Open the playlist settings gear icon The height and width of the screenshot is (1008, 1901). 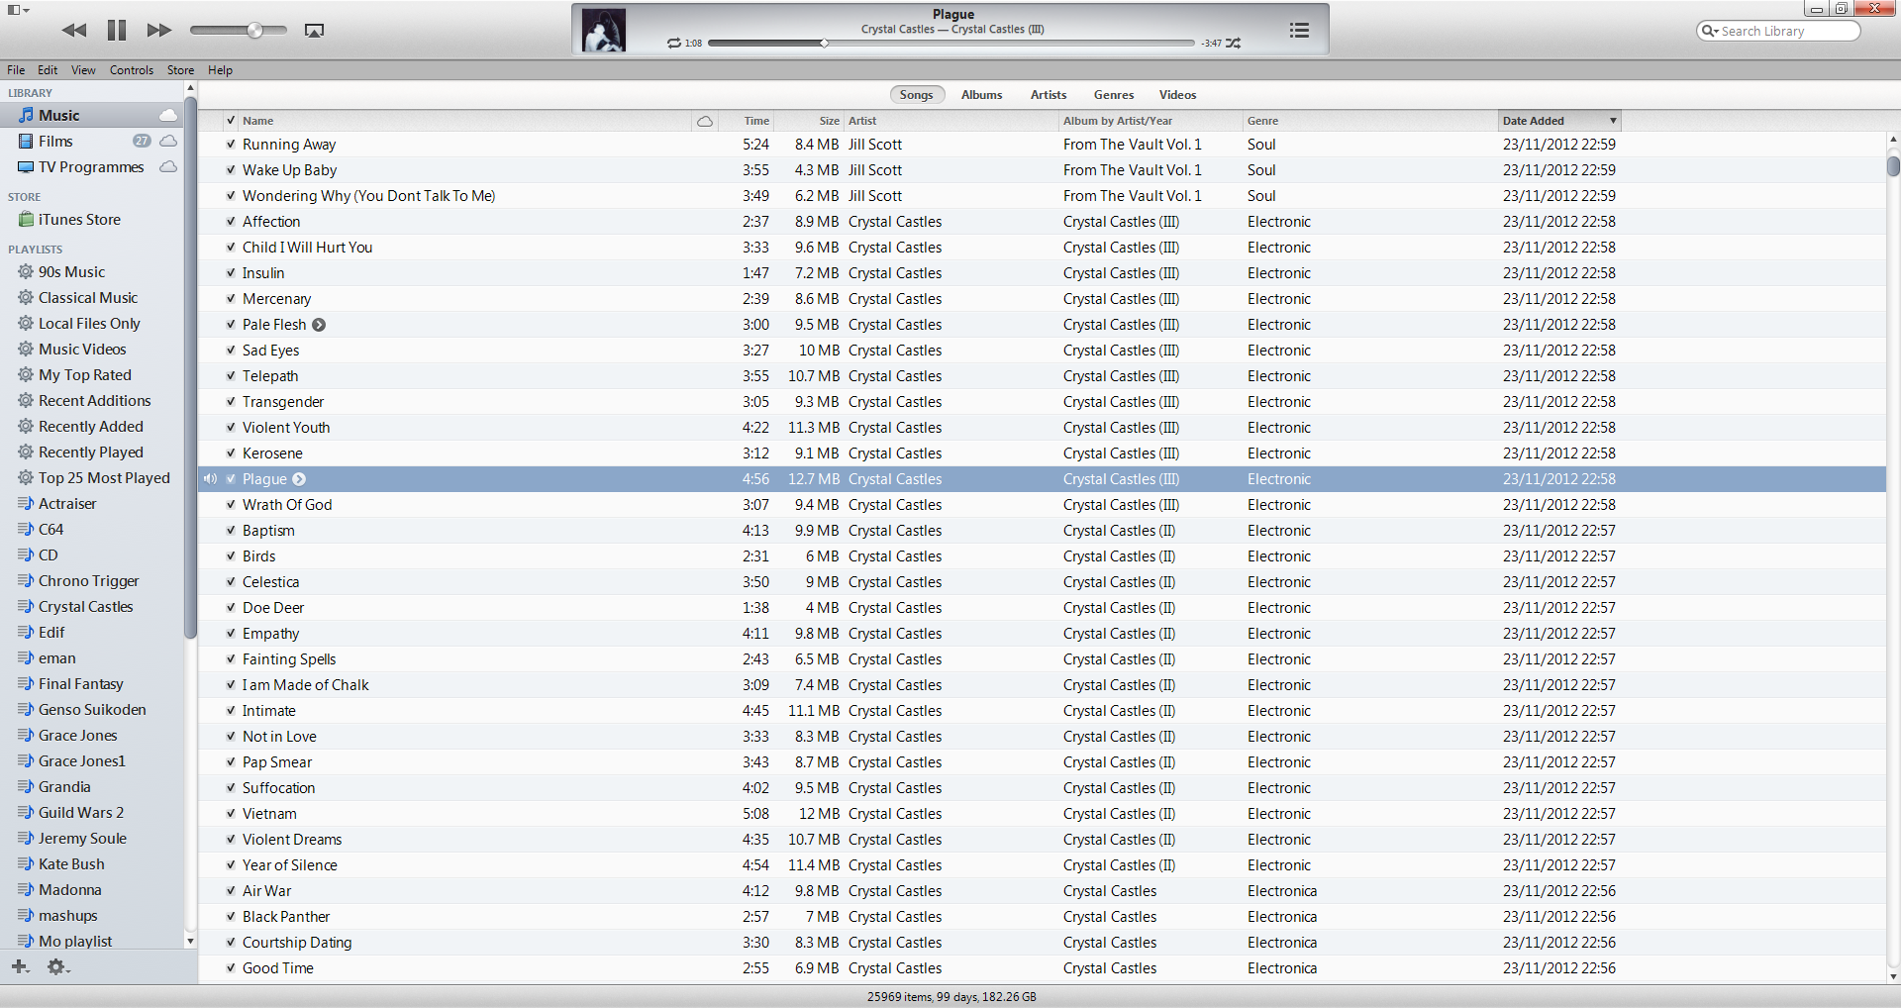57,966
